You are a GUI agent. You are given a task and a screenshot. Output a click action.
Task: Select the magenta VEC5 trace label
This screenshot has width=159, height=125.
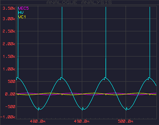pyautogui.click(x=23, y=8)
